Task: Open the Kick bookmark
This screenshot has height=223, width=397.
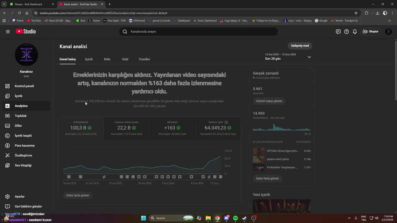Action: pyautogui.click(x=81, y=21)
